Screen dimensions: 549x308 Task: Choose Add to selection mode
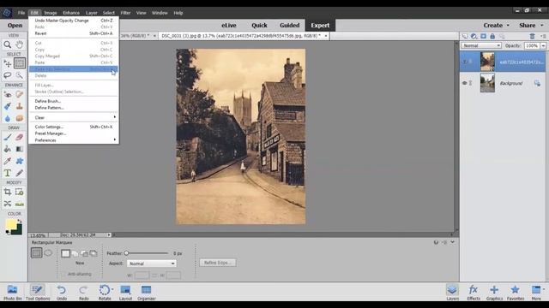75,253
